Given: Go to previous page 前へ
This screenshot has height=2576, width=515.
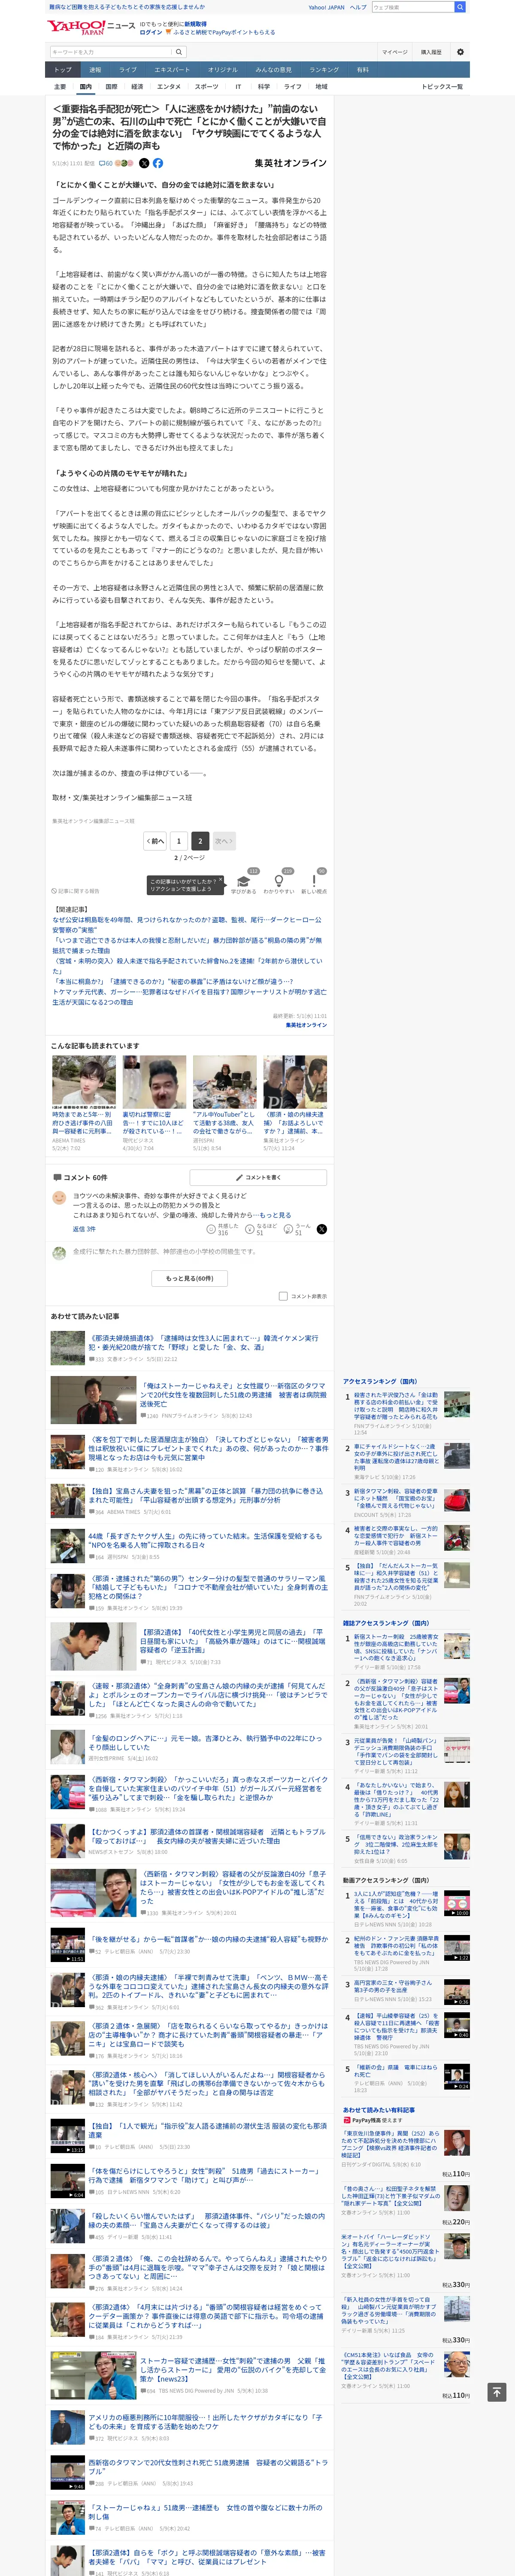Looking at the screenshot, I should pos(155,841).
